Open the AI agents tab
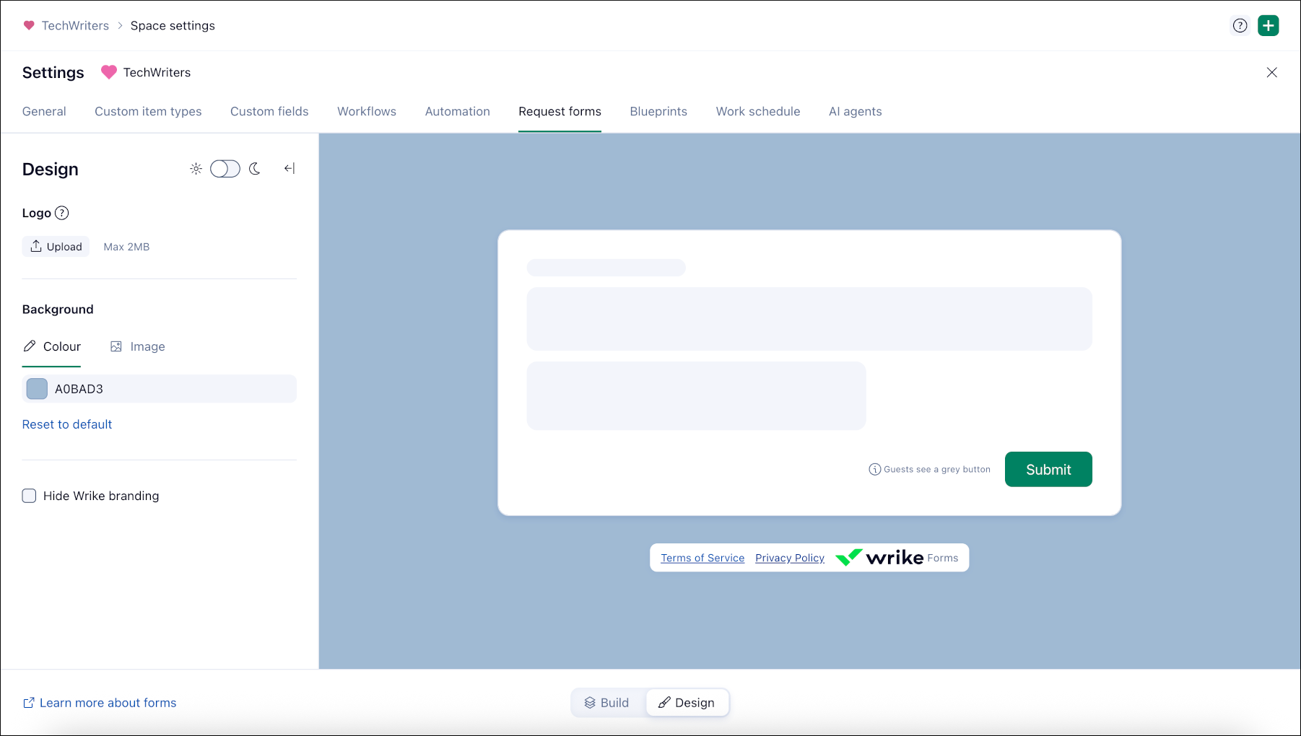 [856, 111]
